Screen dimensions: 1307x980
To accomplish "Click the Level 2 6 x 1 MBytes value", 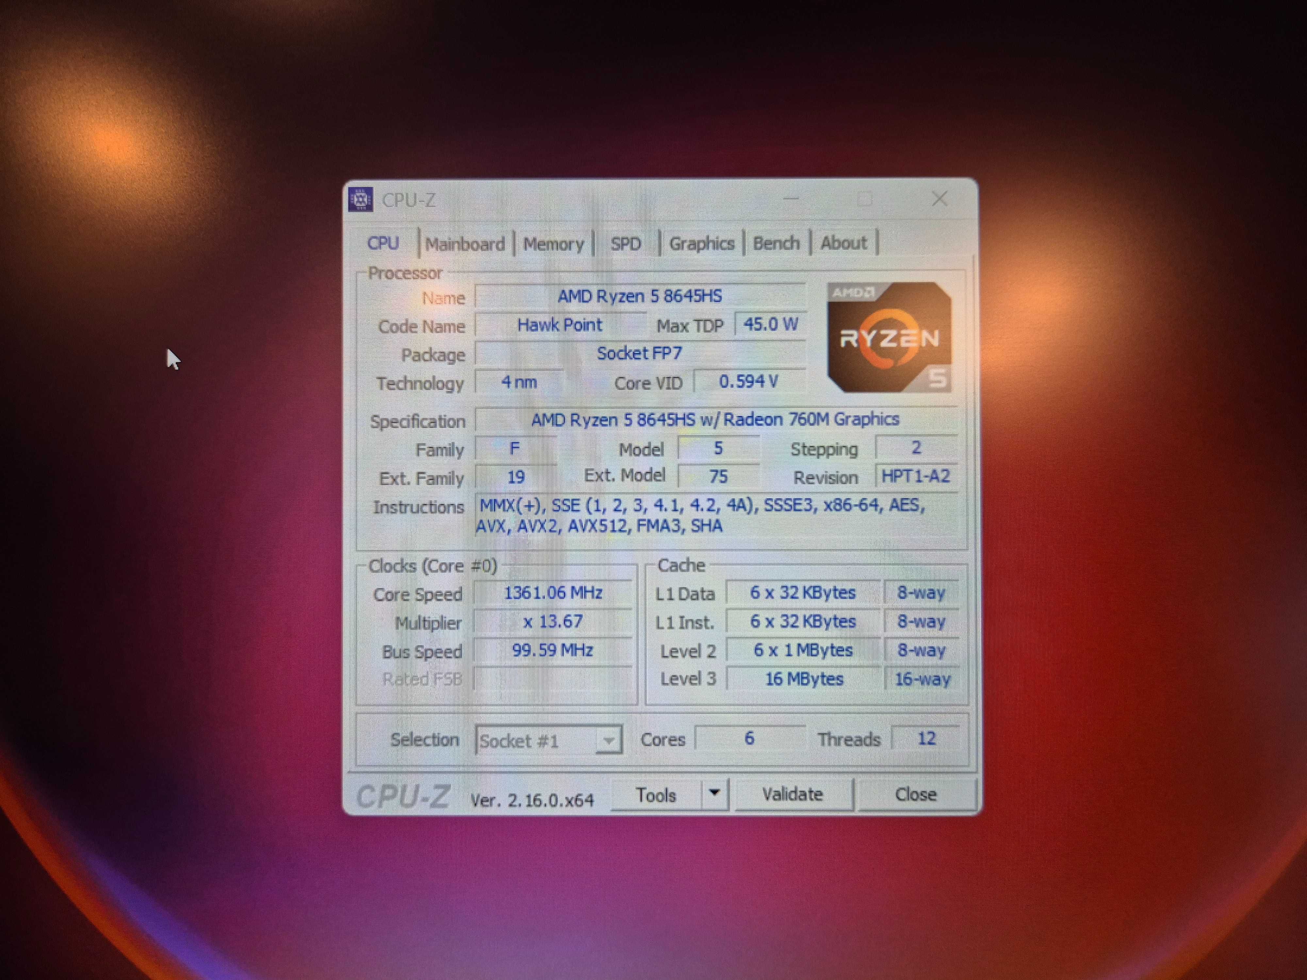I will click(802, 650).
